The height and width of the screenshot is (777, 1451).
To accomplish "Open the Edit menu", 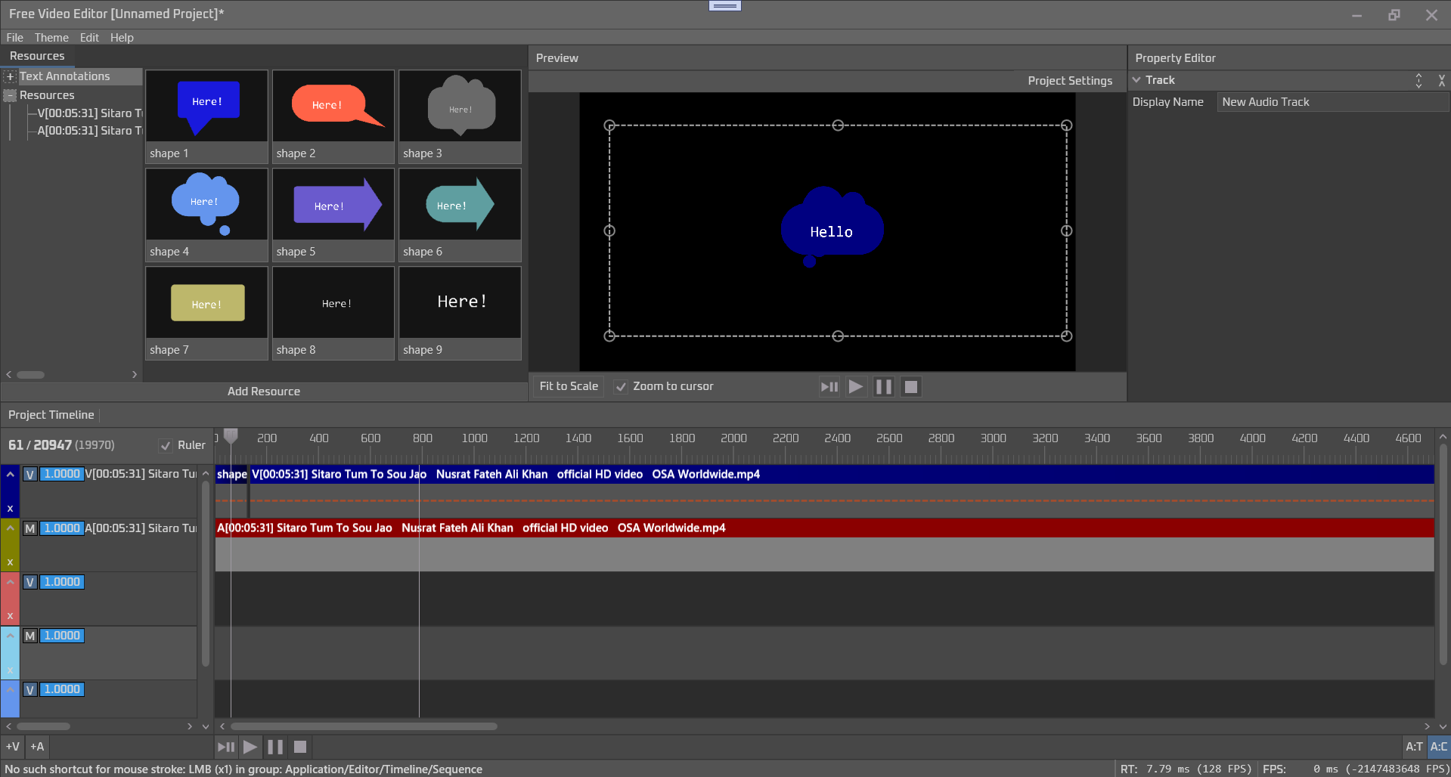I will click(89, 38).
